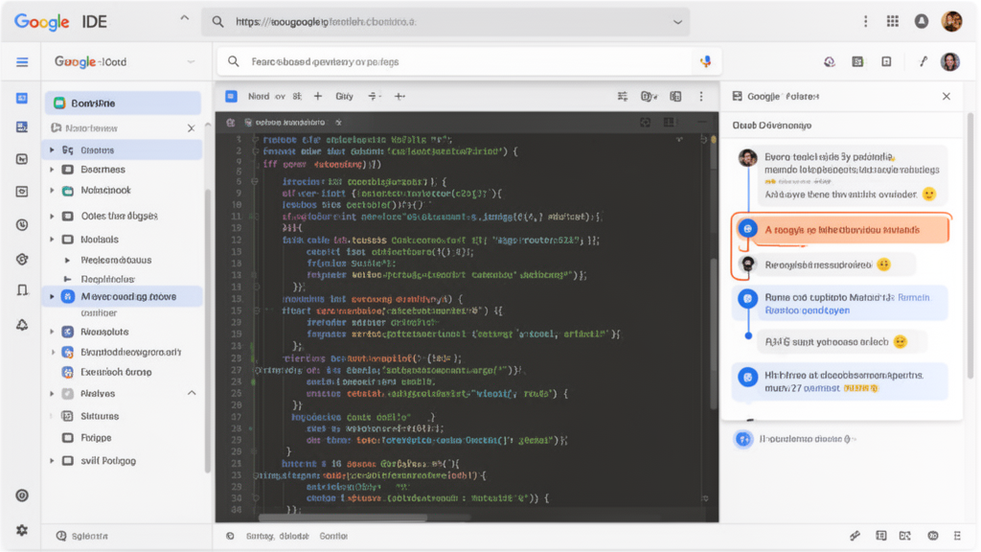Expand the Rivonsoluts item
Image resolution: width=981 pixels, height=552 pixels.
point(52,332)
